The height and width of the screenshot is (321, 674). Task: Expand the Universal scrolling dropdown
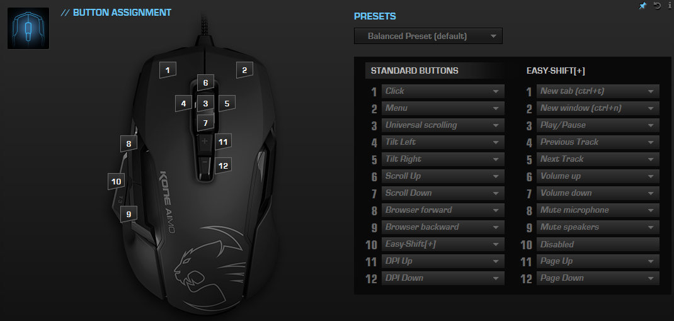443,125
